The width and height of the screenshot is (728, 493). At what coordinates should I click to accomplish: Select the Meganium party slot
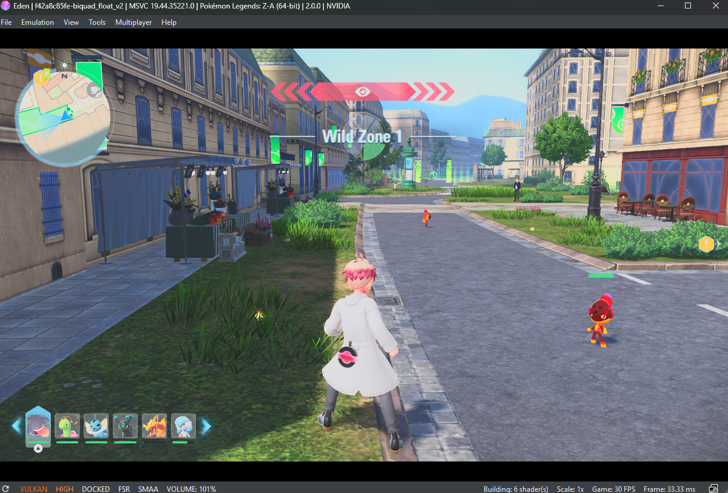pos(67,426)
